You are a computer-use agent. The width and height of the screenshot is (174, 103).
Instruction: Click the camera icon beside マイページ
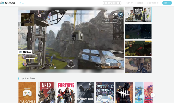click(127, 3)
